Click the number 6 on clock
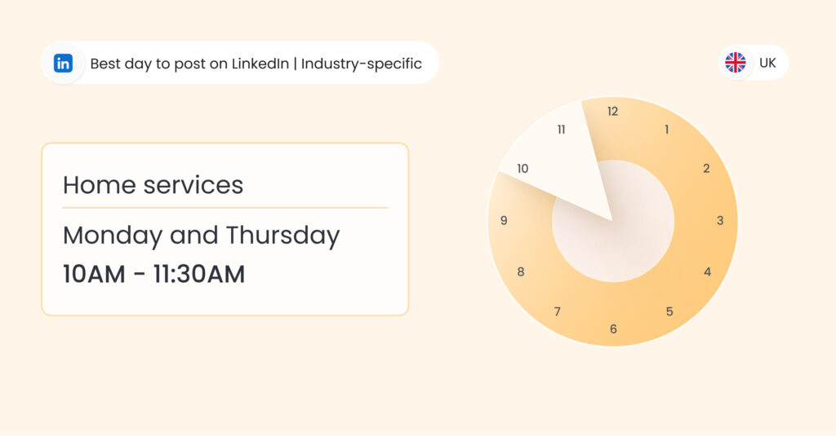836x436 pixels. point(613,329)
